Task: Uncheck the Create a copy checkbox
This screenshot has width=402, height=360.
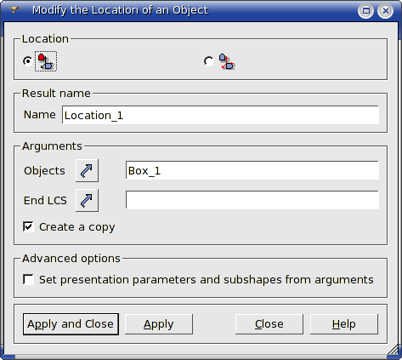Action: tap(28, 226)
